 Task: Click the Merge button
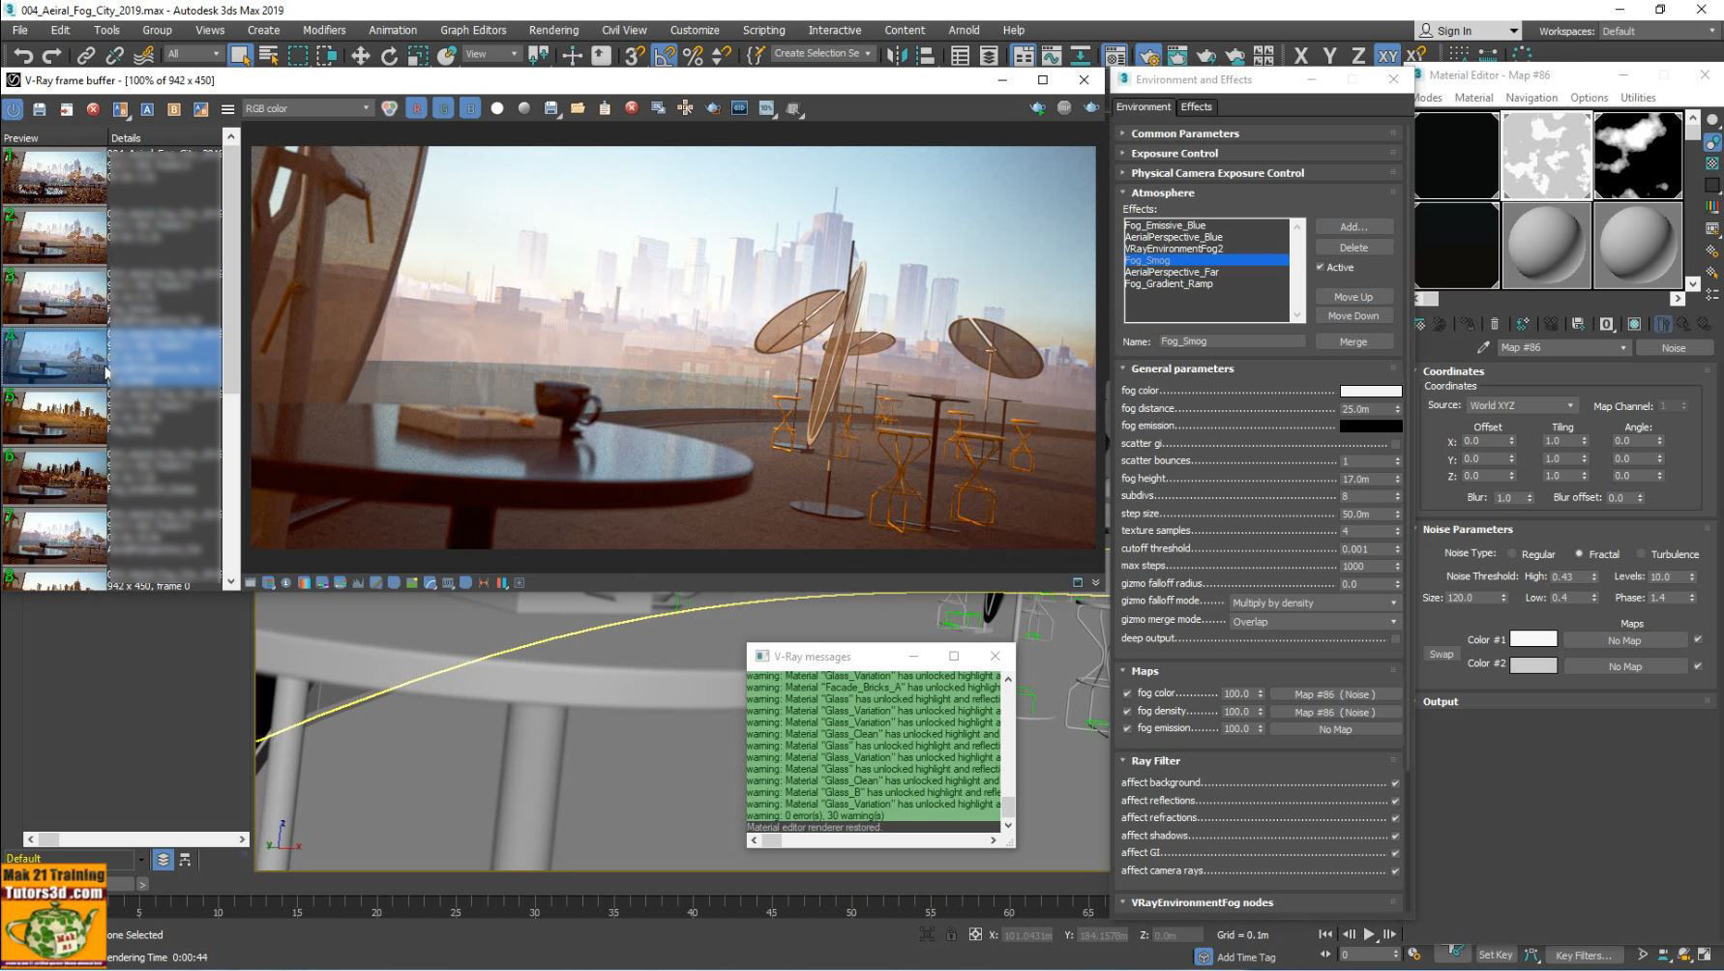(1353, 341)
